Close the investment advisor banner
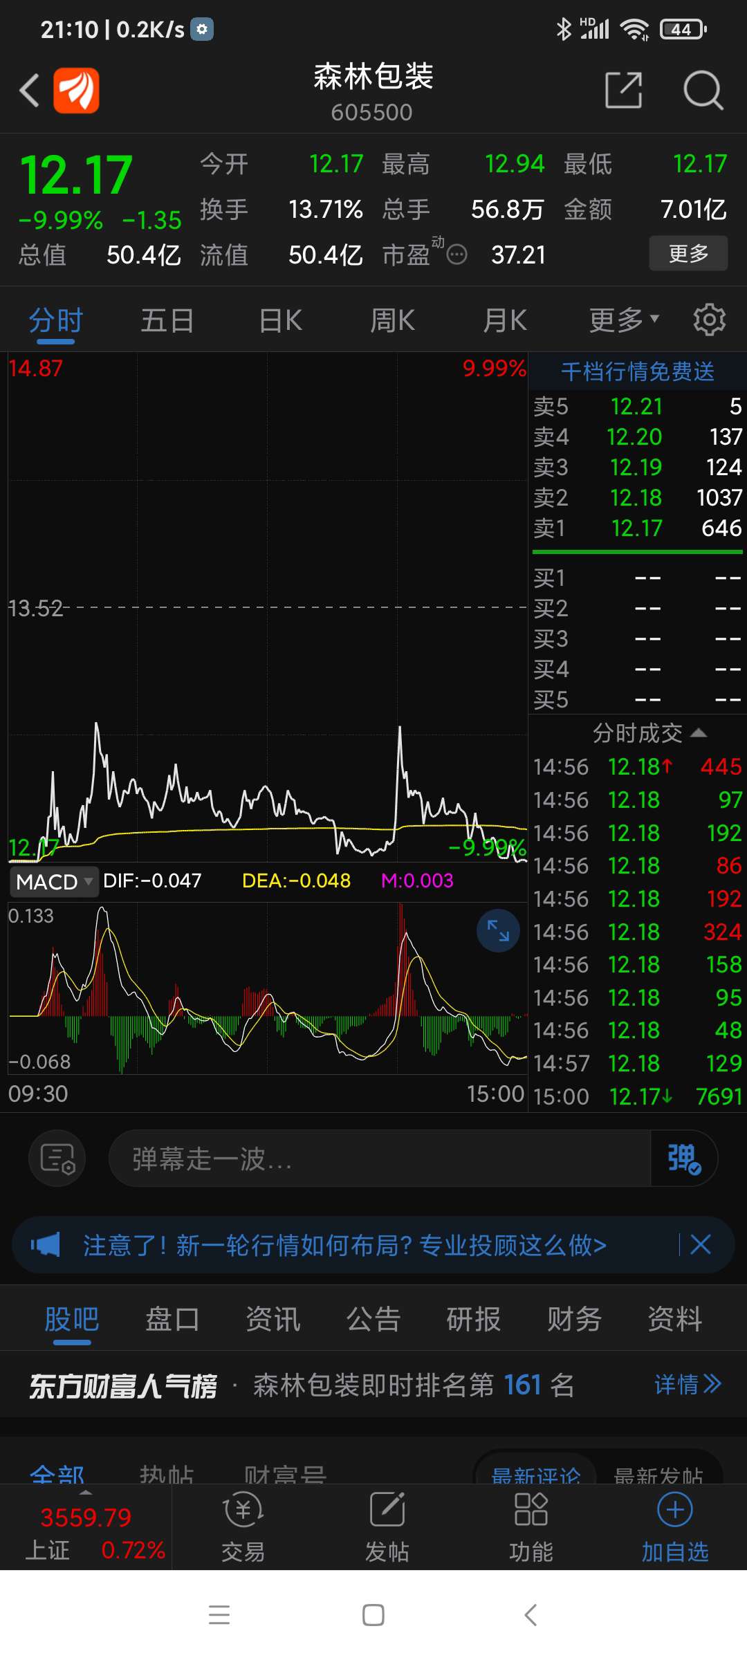Viewport: 747px width, 1660px height. tap(701, 1245)
